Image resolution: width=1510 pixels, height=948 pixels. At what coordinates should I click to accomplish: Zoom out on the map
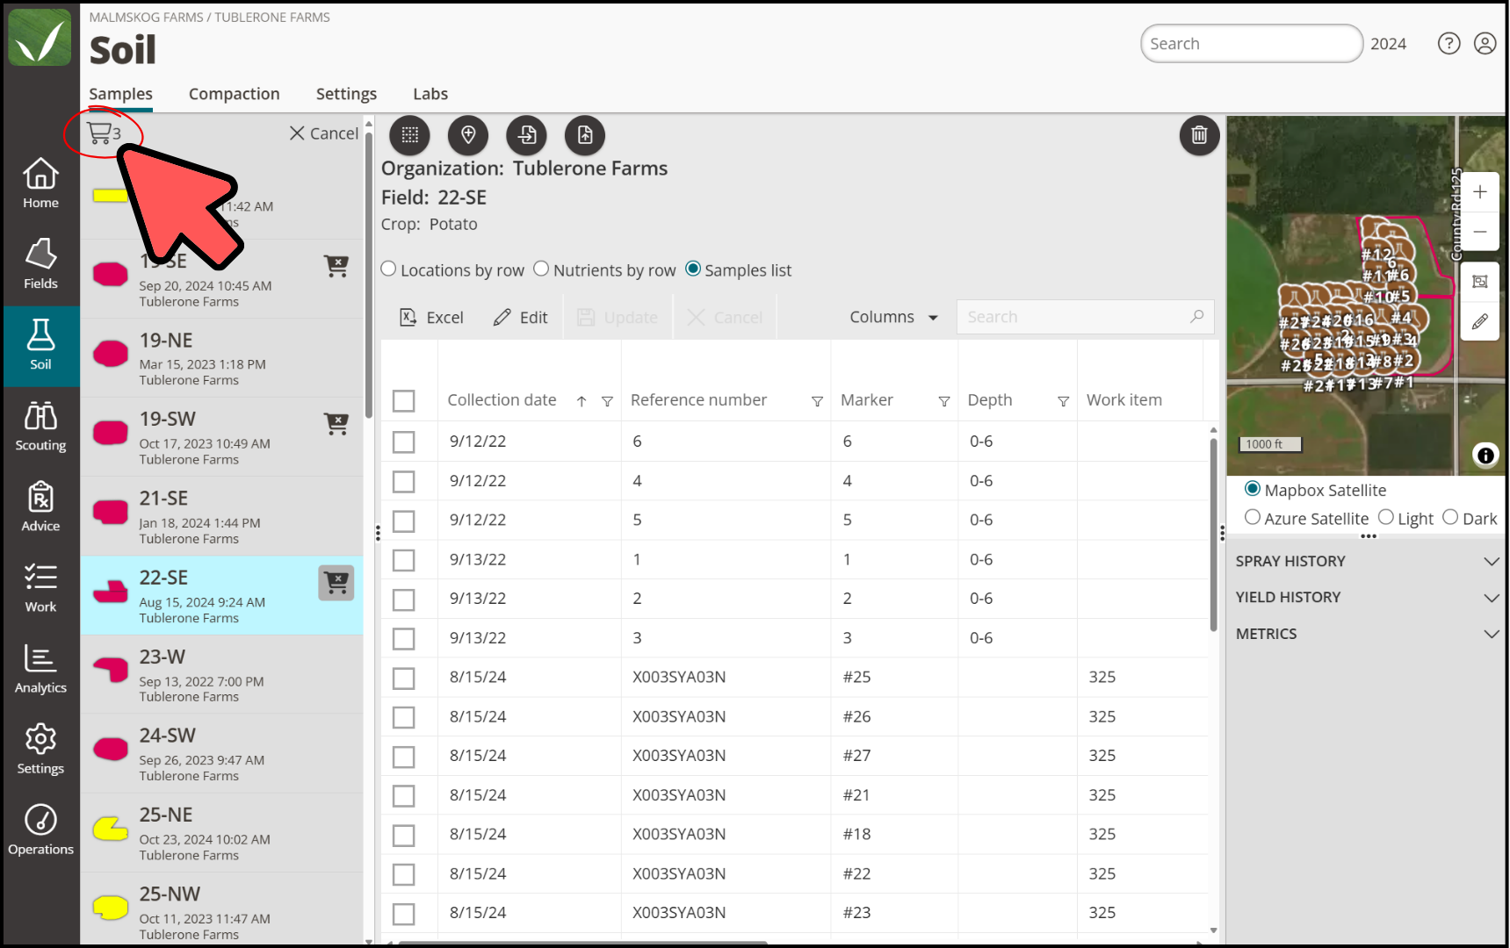(x=1480, y=232)
